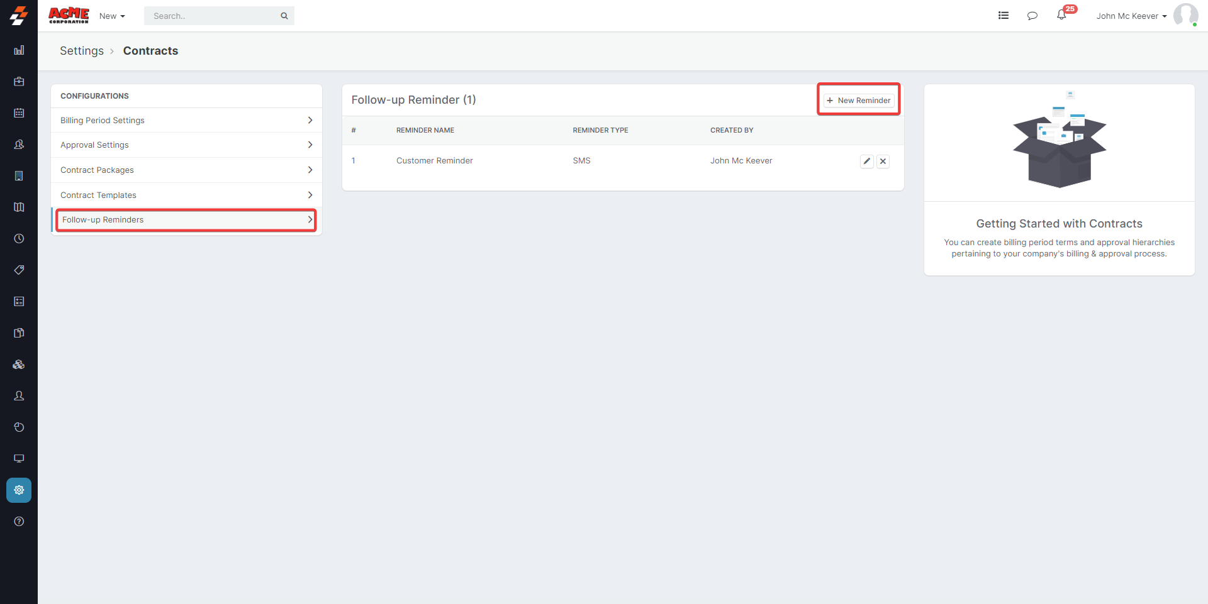1208x604 pixels.
Task: Open Approval Settings configuration
Action: (x=186, y=145)
